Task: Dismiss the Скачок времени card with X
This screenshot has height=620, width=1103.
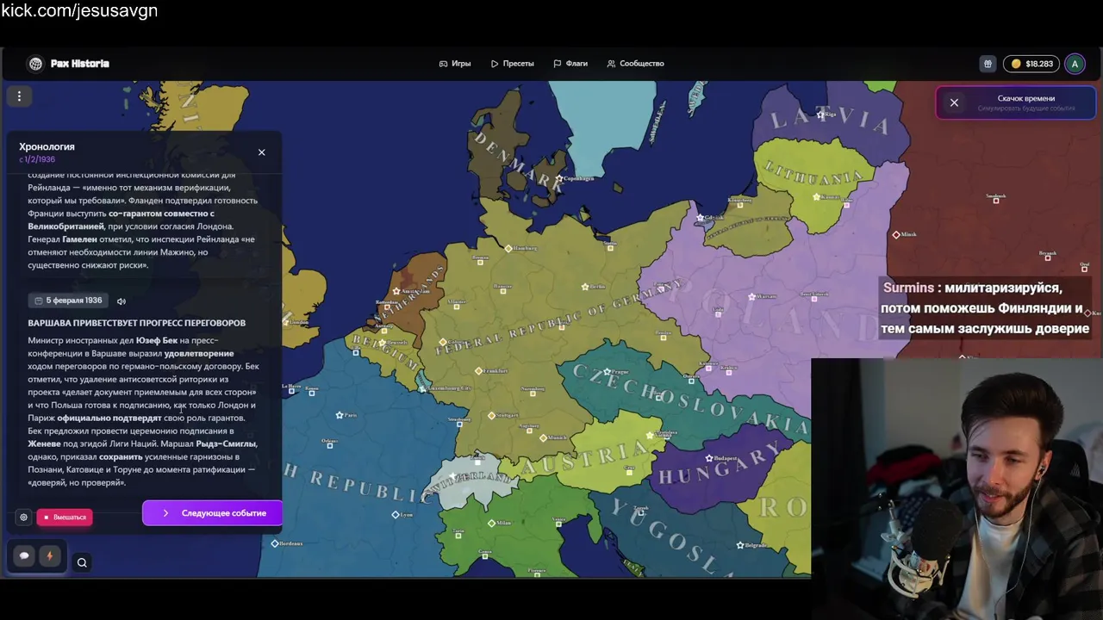Action: (954, 102)
